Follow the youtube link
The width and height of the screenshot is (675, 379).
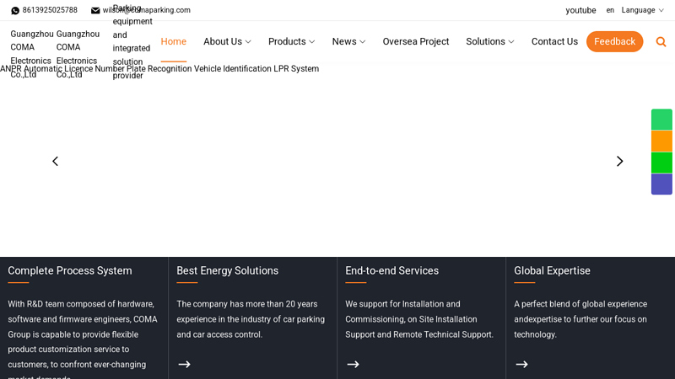(580, 10)
